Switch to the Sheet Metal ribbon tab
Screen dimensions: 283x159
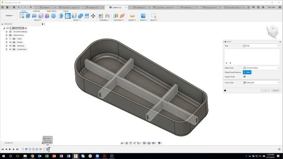(x=52, y=11)
